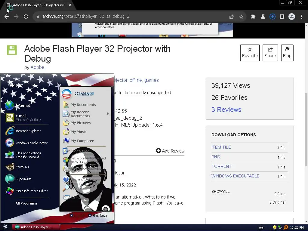Click the yellow security shield tray icon
The image size is (308, 231).
[275, 227]
